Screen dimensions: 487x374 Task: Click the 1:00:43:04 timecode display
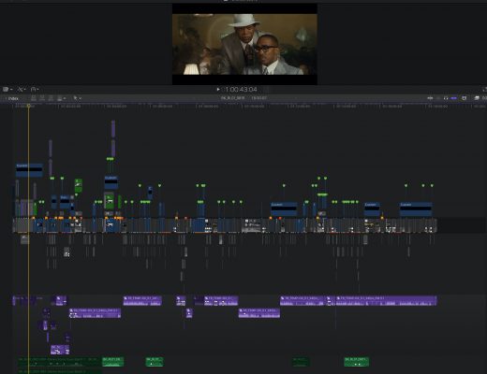242,90
